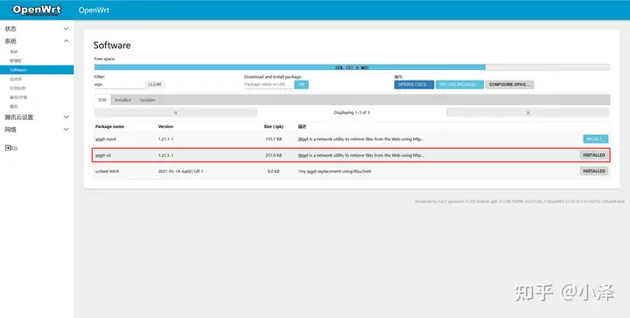Click the previous page « pagination button

point(176,113)
